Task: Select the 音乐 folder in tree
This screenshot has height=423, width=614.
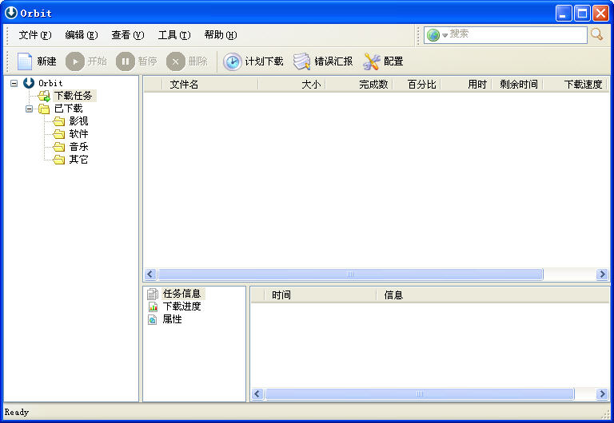Action: 78,147
